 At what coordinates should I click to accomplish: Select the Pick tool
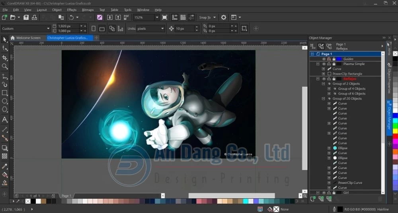click(4, 39)
